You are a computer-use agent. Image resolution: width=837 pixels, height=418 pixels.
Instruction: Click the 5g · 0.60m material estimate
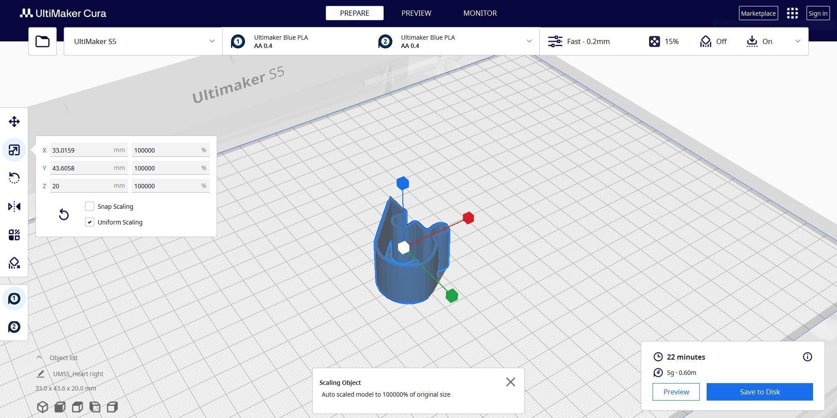pos(681,373)
